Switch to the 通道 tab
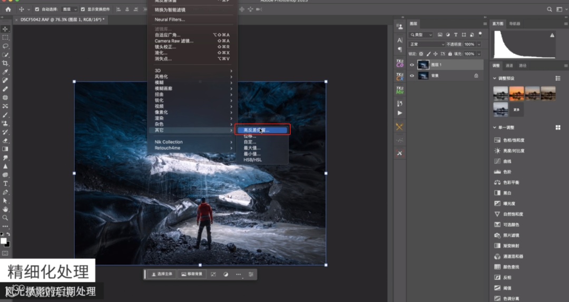This screenshot has width=569, height=302. tap(509, 66)
